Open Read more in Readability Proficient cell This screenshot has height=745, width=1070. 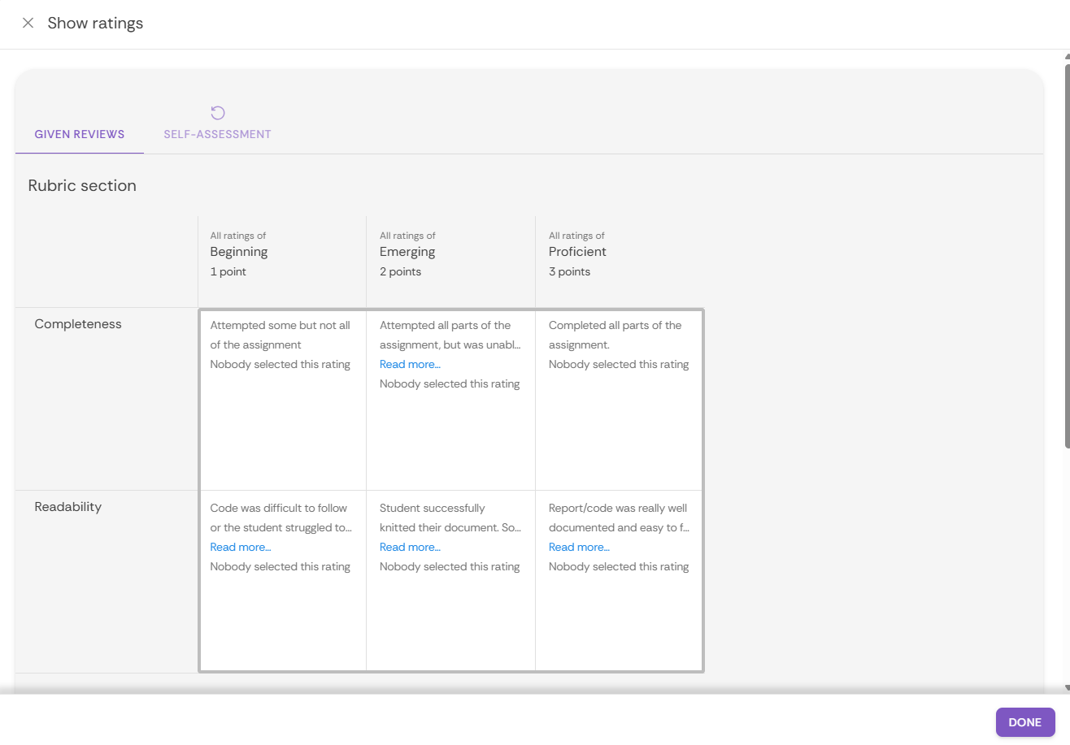coord(579,548)
